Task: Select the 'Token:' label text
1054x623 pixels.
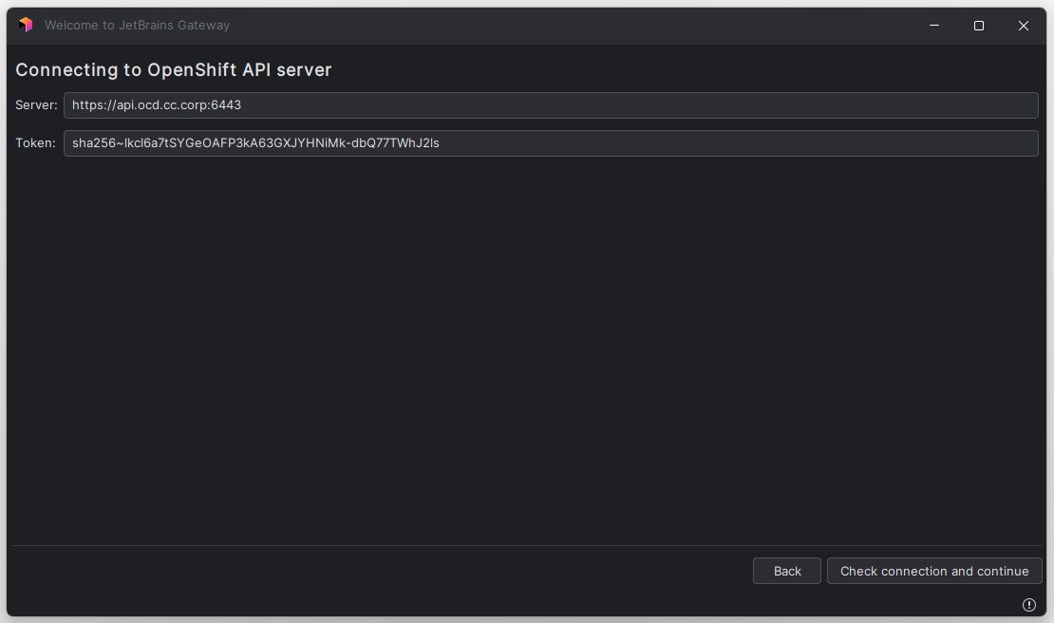Action: 36,143
